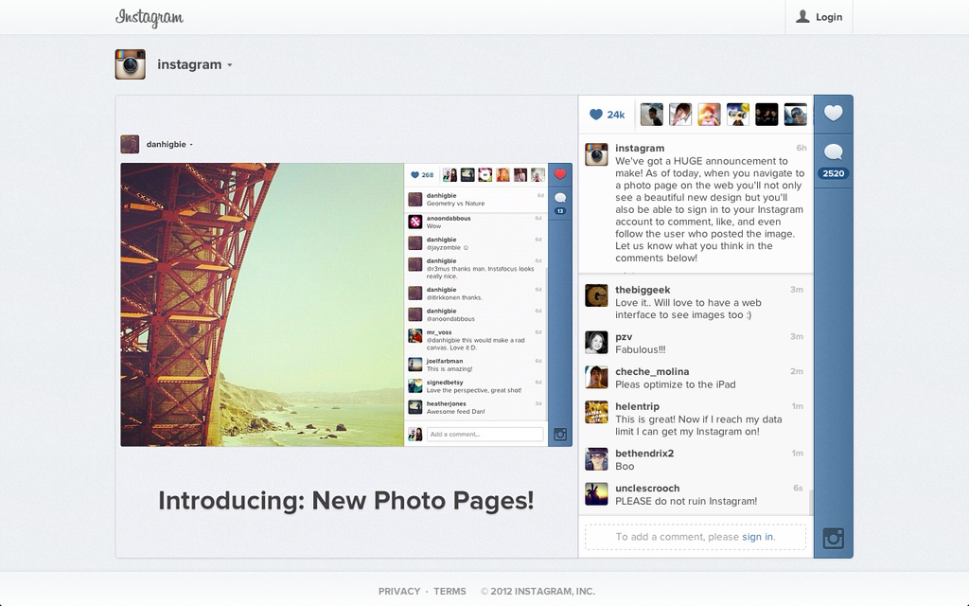Click the Instagram camera icon at sidebar bottom
969x606 pixels.
833,538
